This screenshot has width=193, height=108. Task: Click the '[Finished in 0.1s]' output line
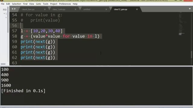tap(23, 91)
